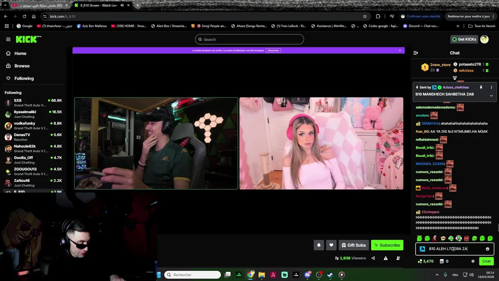
Task: Open the user profile avatar menu
Action: click(x=484, y=39)
